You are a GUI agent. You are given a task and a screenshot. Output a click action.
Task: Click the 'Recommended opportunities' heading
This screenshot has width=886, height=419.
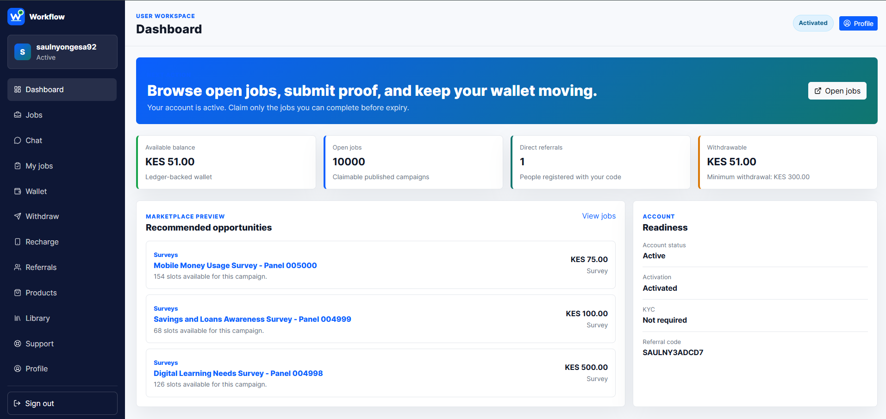[x=209, y=227]
